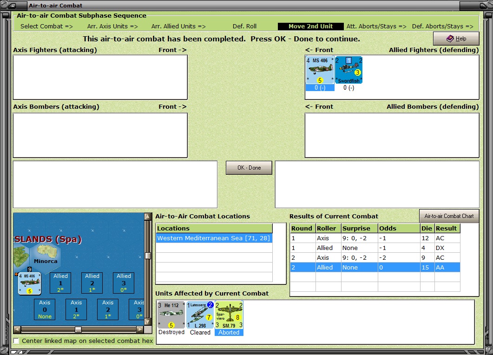Screen dimensions: 493x355
Task: Click the Destroyed status label under He 112
Action: pyautogui.click(x=171, y=332)
